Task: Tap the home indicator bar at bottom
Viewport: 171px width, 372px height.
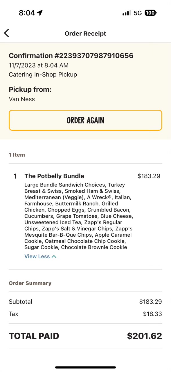Action: pyautogui.click(x=85, y=367)
